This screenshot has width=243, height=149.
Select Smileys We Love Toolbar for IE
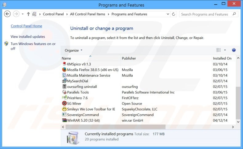click(91, 109)
